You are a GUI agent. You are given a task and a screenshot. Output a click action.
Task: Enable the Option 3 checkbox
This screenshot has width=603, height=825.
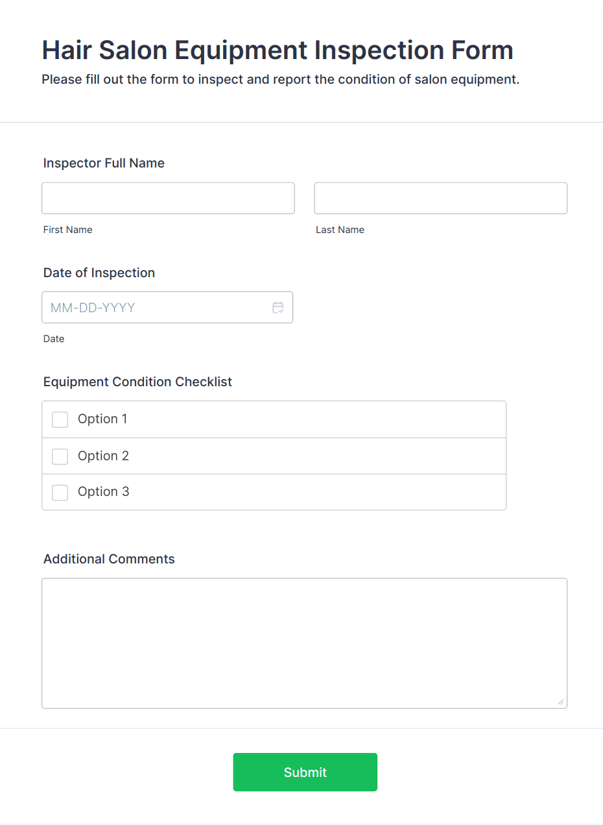(60, 493)
